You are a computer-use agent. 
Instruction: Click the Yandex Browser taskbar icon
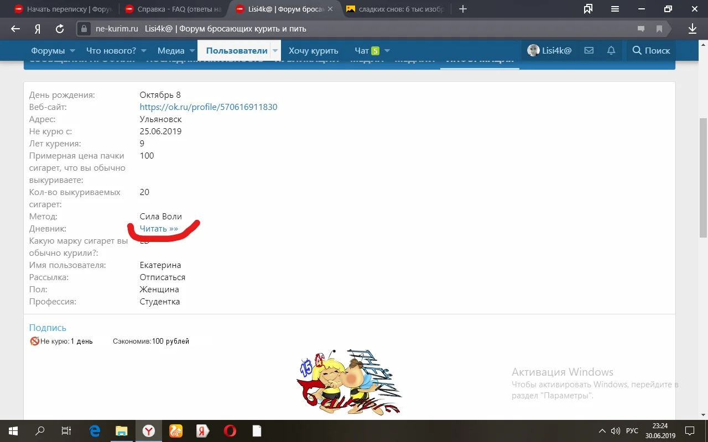click(x=149, y=431)
